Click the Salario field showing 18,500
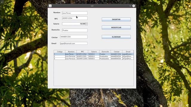This screenshot has height=107, width=191. [74, 24]
